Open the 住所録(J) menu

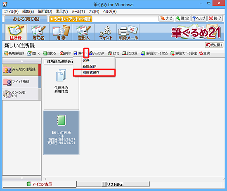pos(45,12)
